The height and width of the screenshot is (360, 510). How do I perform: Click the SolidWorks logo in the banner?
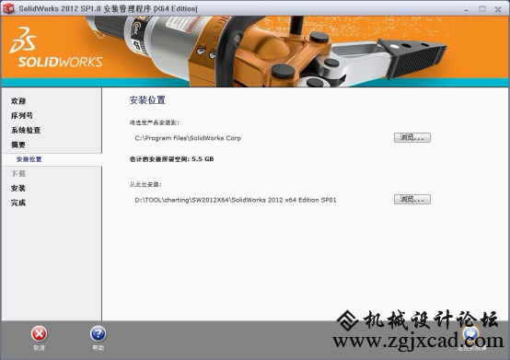56,48
